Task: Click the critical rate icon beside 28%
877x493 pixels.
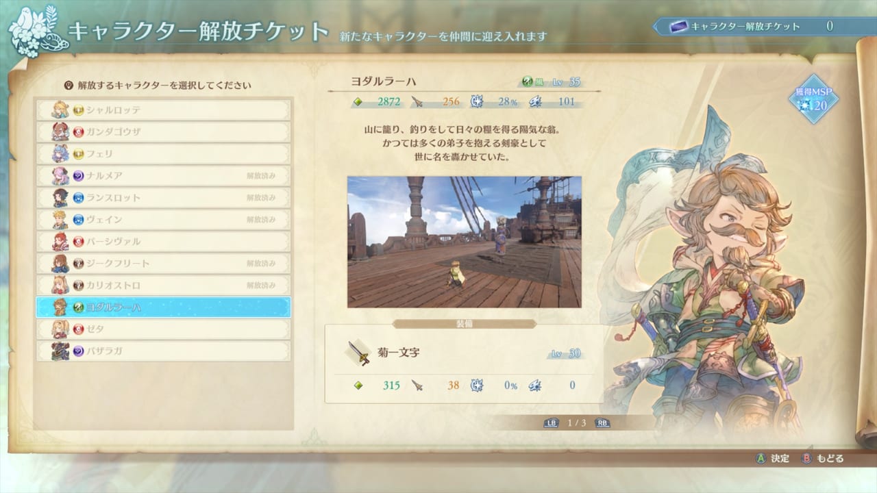Action: click(x=476, y=101)
